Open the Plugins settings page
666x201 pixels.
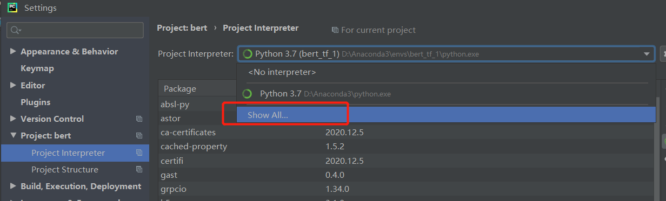(36, 102)
